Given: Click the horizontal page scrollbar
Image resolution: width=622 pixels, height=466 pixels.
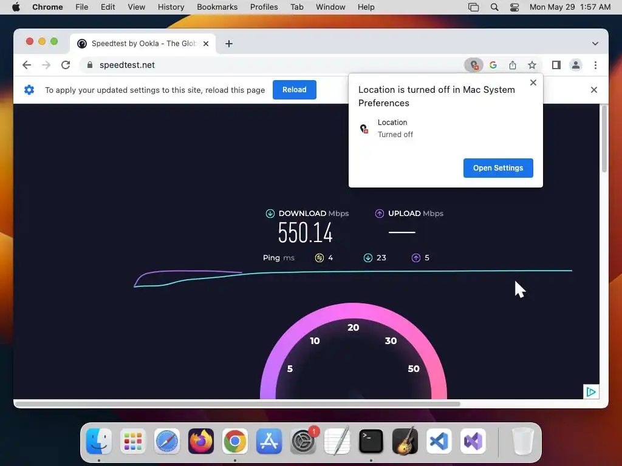Looking at the screenshot, I should click(x=238, y=404).
